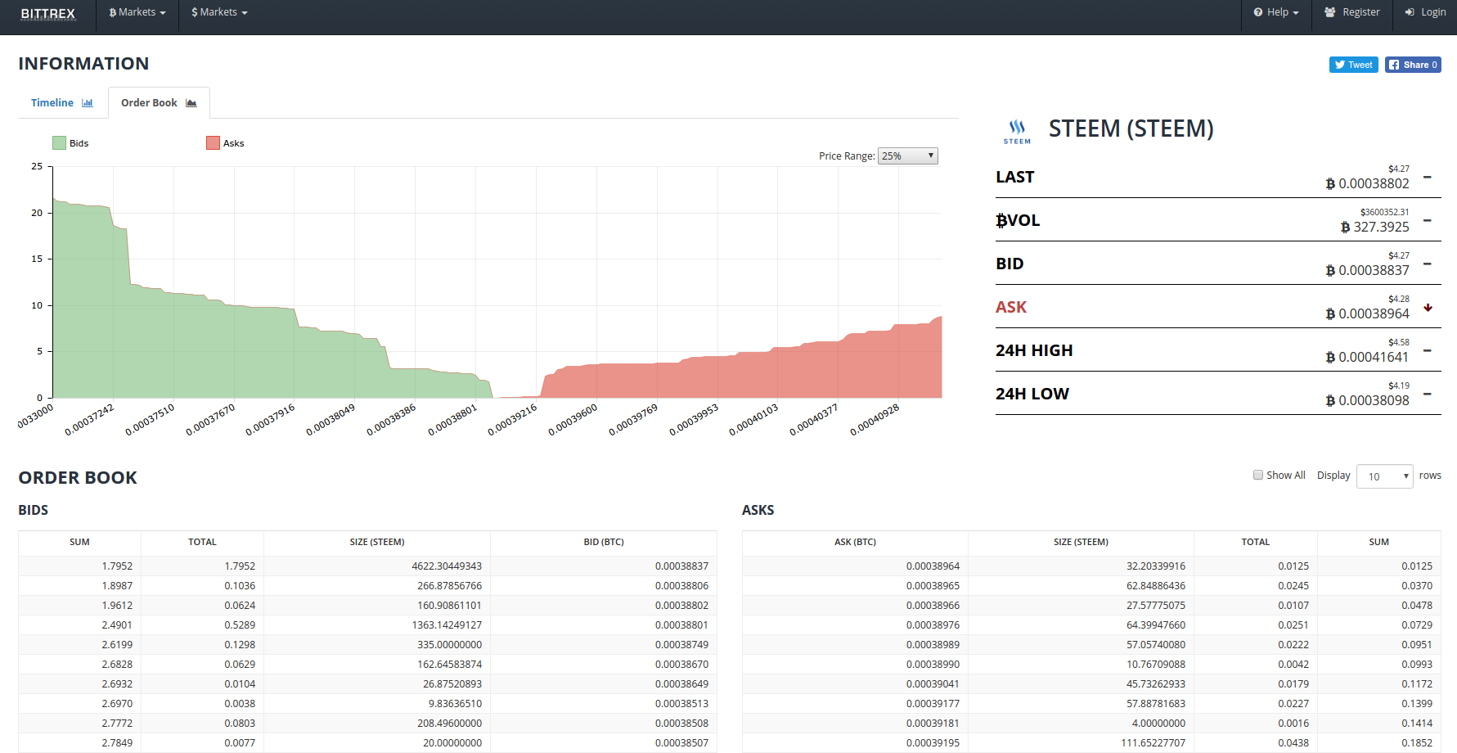Open the Bitcoin Markets dropdown

[137, 12]
